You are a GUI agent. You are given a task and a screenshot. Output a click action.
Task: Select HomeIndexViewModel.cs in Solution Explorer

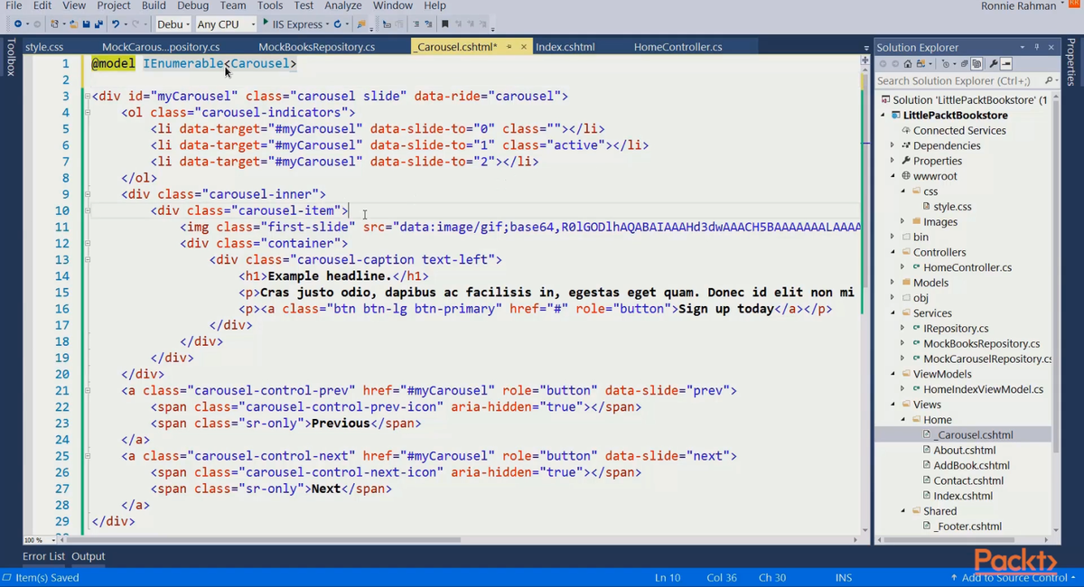coord(983,389)
